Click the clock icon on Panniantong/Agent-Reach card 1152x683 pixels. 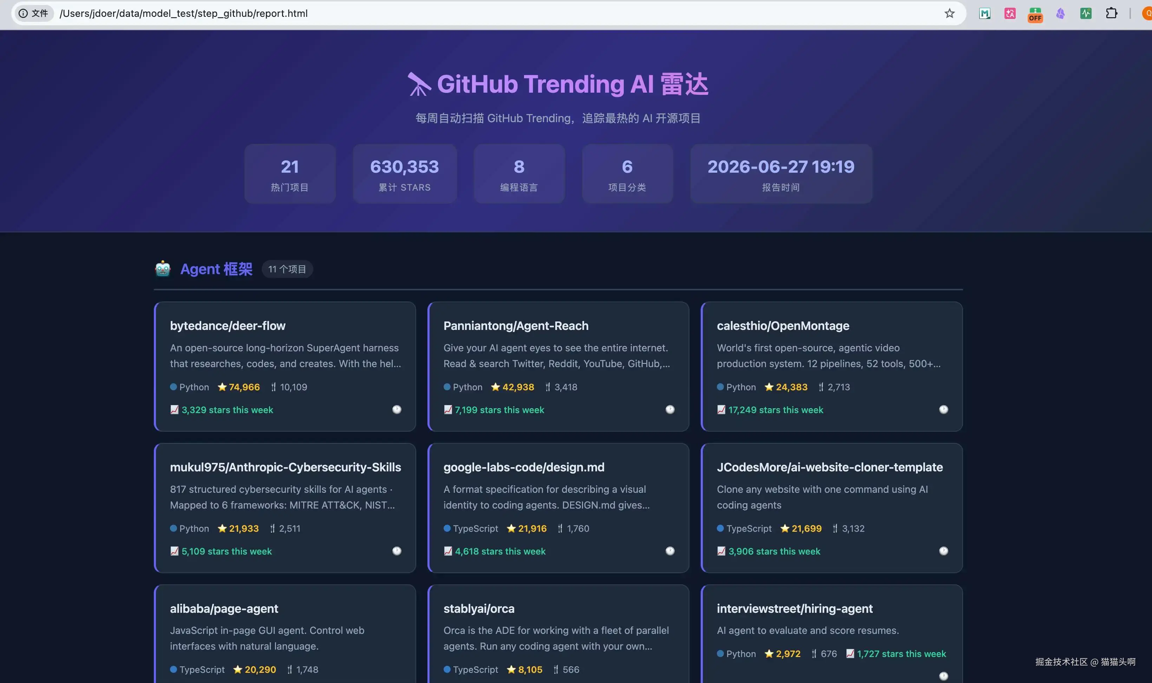(x=670, y=410)
